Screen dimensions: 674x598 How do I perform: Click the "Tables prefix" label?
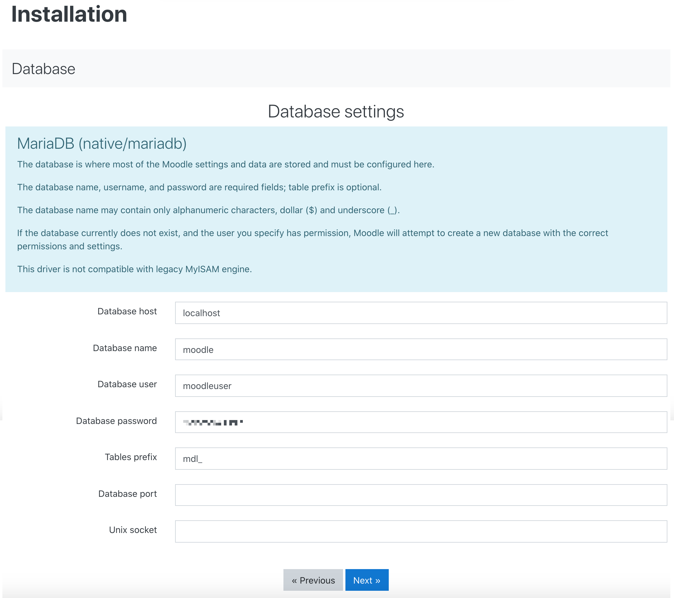coord(131,457)
